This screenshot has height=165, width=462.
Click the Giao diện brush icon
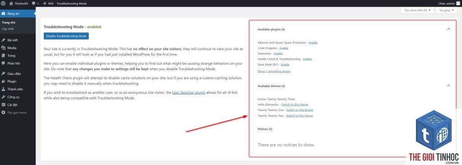point(3,74)
